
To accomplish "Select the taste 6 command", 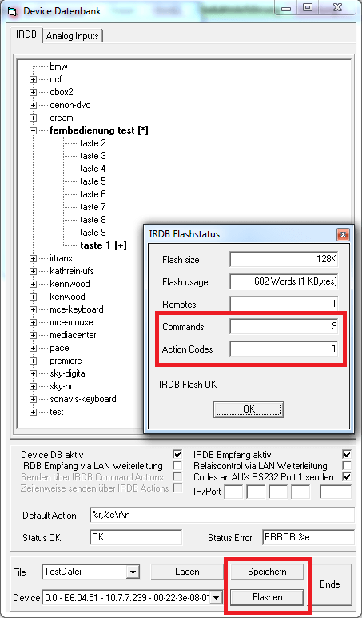I will click(93, 194).
